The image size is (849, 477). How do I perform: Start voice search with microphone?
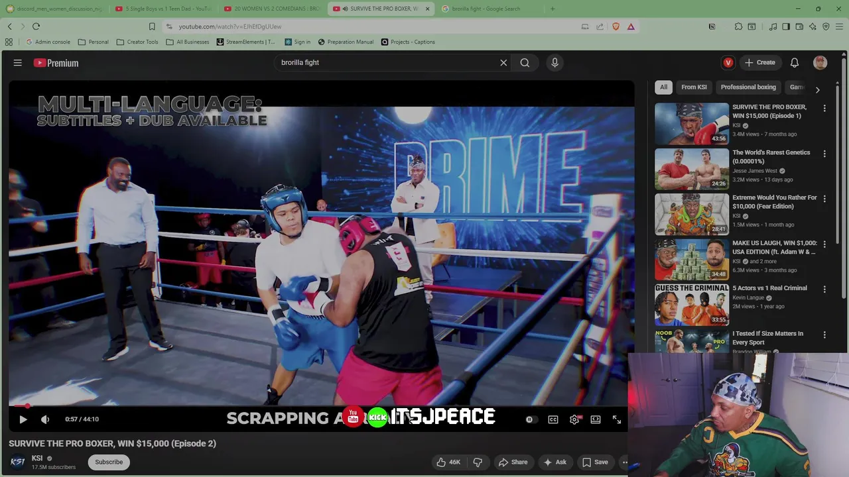pyautogui.click(x=555, y=63)
